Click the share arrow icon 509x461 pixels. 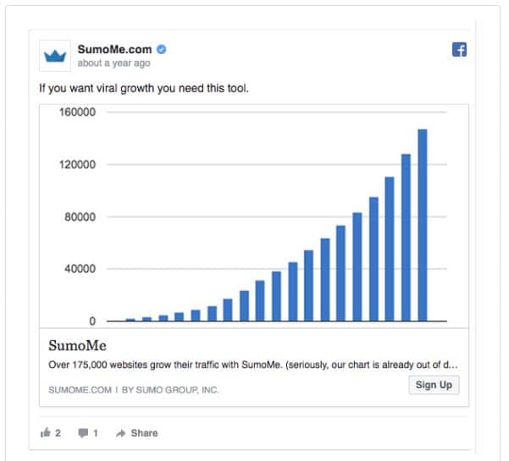(x=120, y=433)
